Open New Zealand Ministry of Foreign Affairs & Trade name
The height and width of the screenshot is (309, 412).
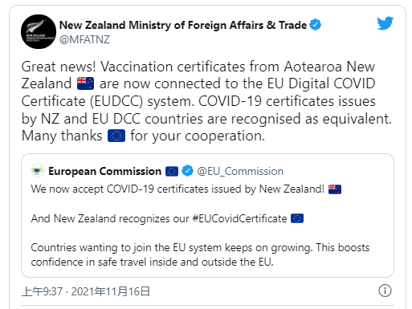(x=183, y=25)
